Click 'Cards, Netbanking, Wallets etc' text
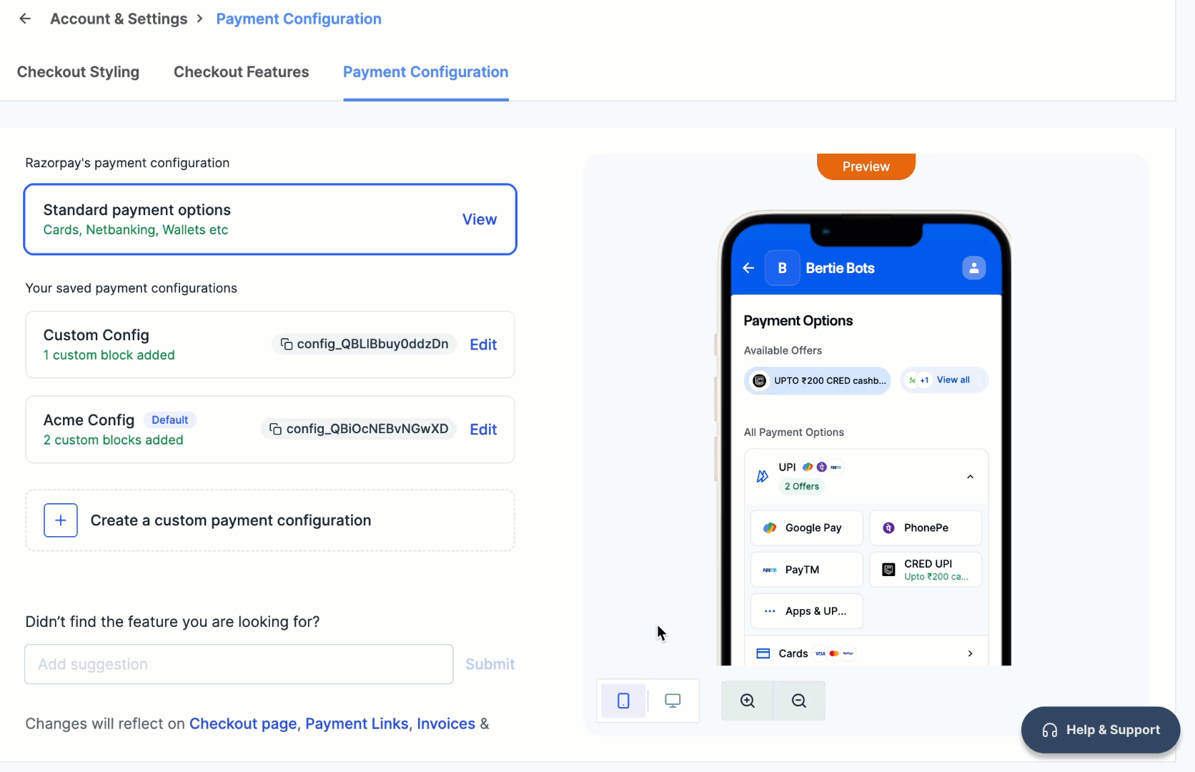1195x772 pixels. 136,230
